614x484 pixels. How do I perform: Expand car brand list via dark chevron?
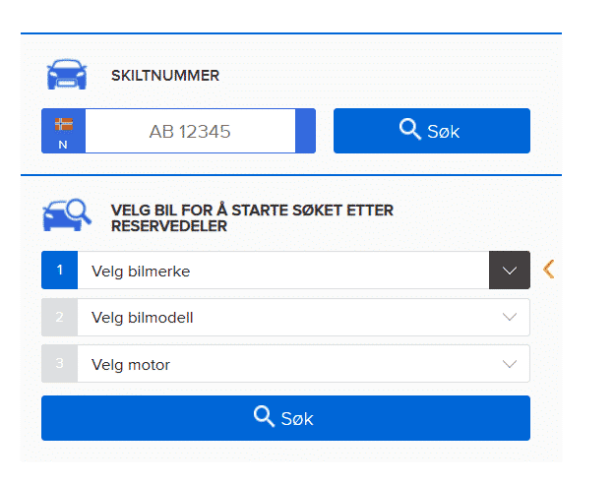(x=509, y=271)
